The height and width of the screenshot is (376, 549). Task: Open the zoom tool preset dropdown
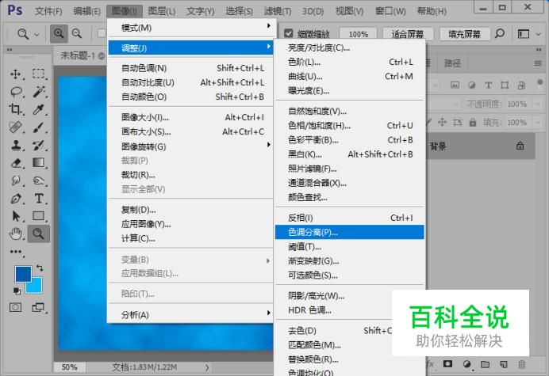(x=36, y=34)
